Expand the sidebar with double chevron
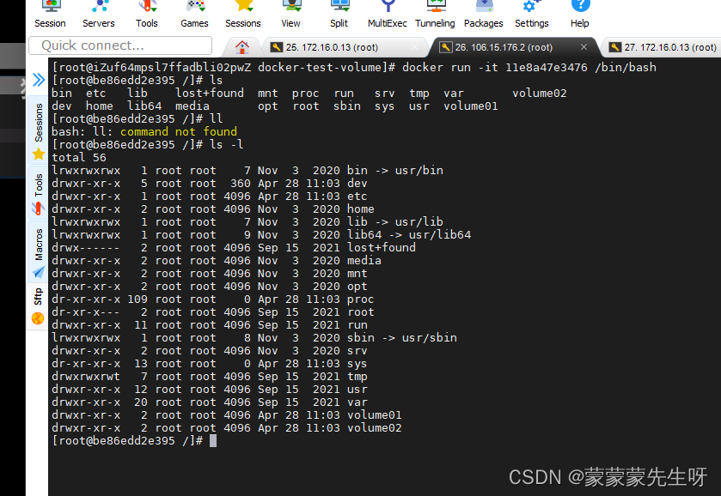 click(x=39, y=80)
